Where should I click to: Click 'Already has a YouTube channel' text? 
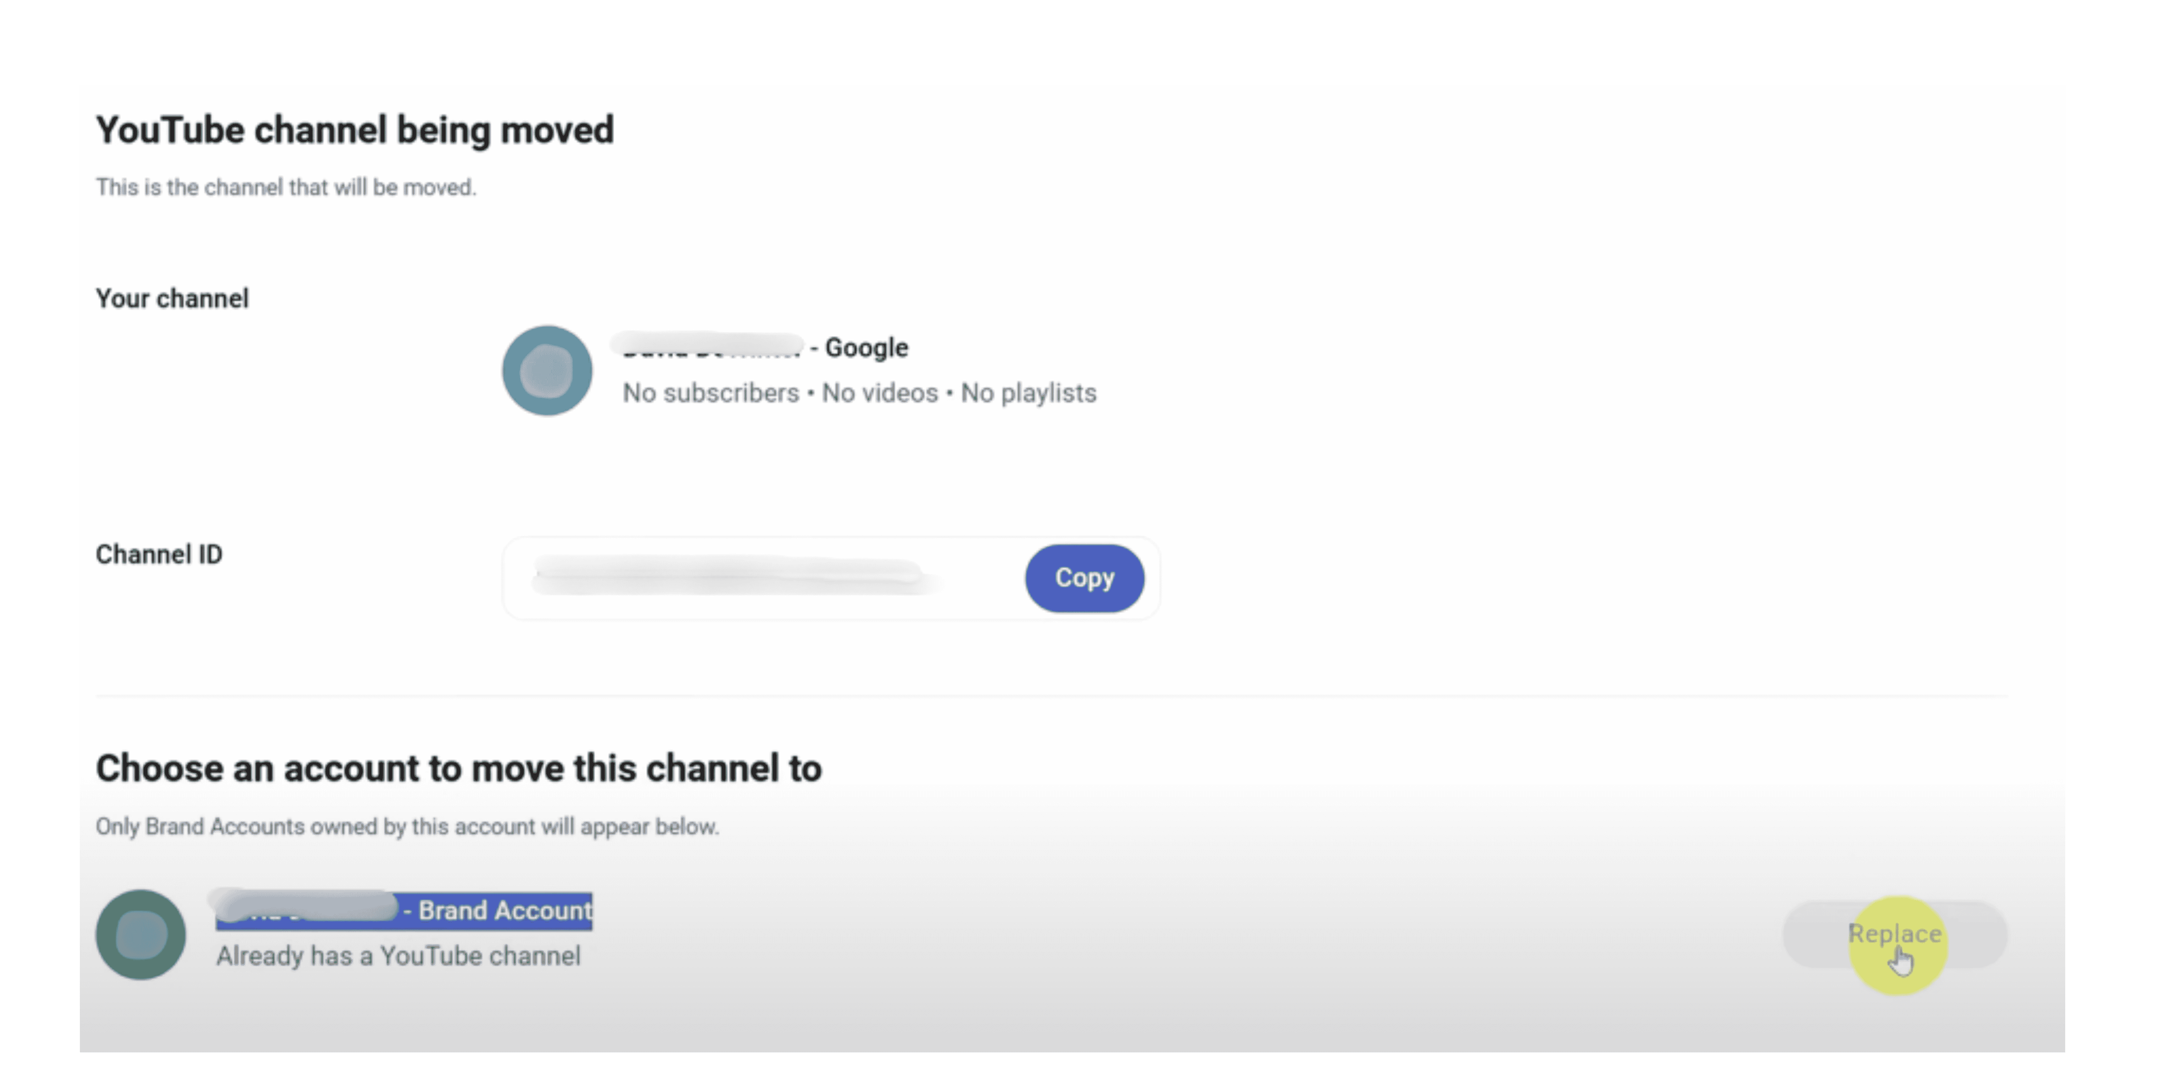pos(398,956)
